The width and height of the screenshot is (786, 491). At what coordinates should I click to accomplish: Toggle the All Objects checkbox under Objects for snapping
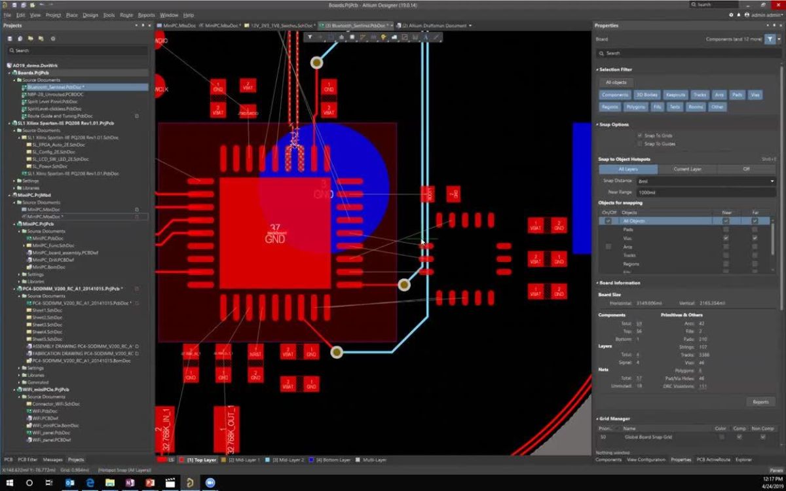click(x=608, y=221)
